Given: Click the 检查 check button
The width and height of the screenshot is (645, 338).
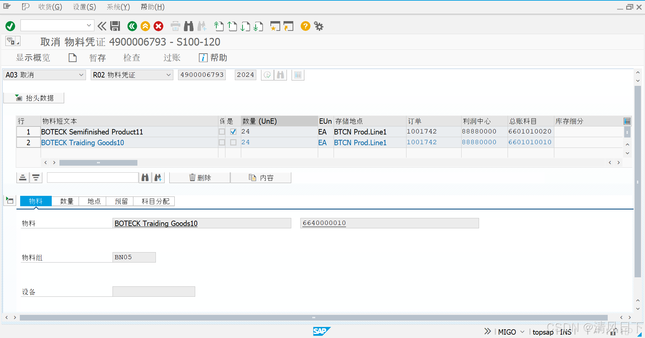Looking at the screenshot, I should (132, 58).
